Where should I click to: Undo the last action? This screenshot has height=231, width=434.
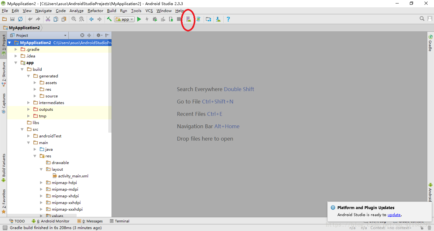[30, 19]
